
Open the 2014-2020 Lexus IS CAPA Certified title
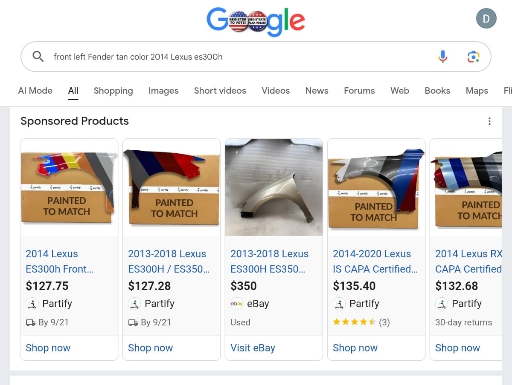375,261
